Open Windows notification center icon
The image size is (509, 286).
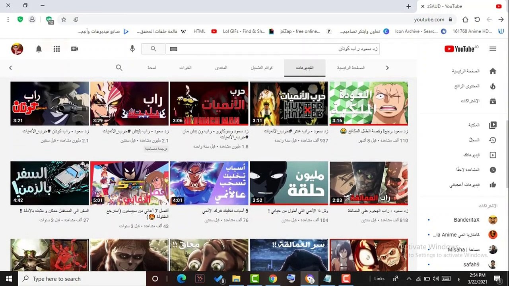pyautogui.click(x=497, y=279)
